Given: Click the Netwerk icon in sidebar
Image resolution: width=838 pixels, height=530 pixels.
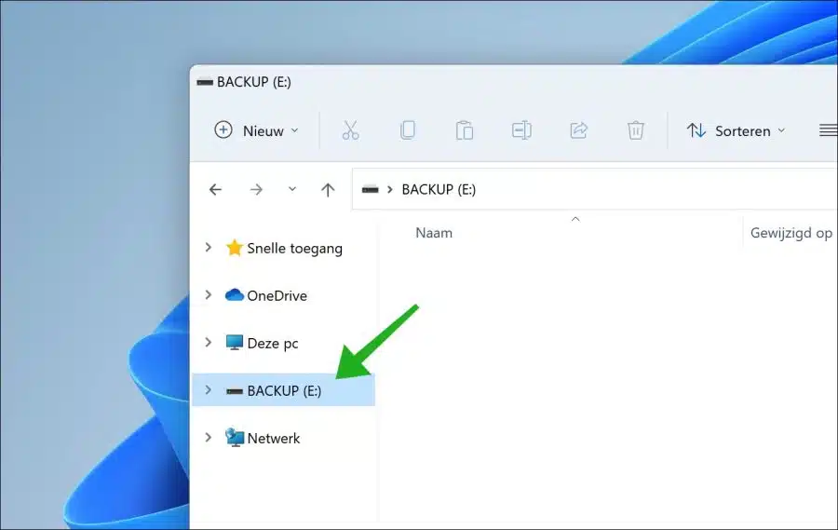Looking at the screenshot, I should coord(234,438).
